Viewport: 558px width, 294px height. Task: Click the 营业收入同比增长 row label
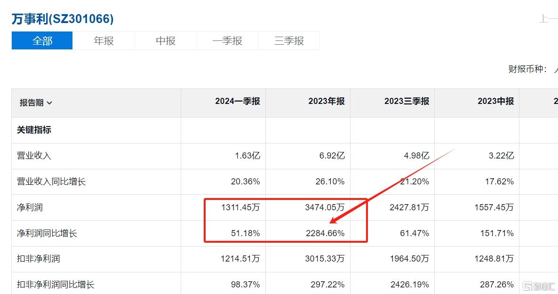click(51, 182)
